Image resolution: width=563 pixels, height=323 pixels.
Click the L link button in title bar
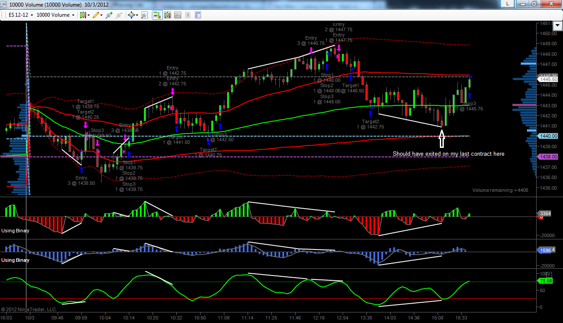click(508, 4)
